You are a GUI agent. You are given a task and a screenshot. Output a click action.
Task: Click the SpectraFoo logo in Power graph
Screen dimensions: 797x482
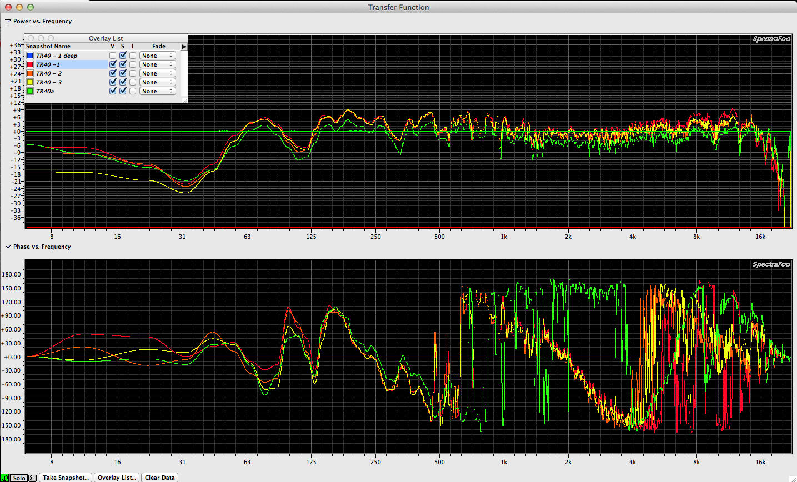pos(771,39)
